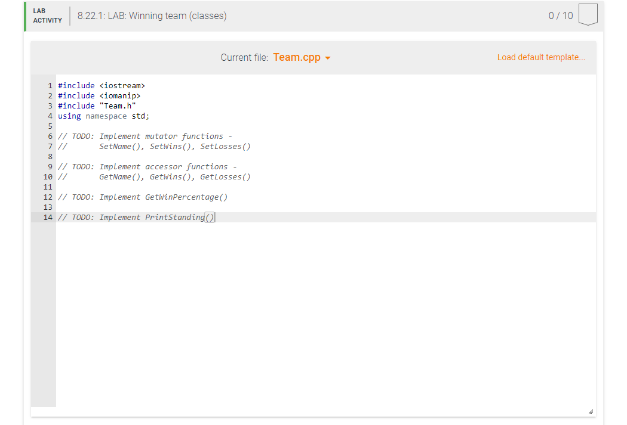
Task: Click the resize grip on the editor corner
Action: [592, 410]
